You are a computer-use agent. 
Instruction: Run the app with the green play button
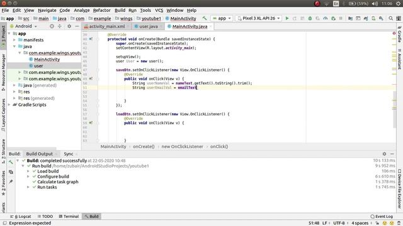coord(287,18)
